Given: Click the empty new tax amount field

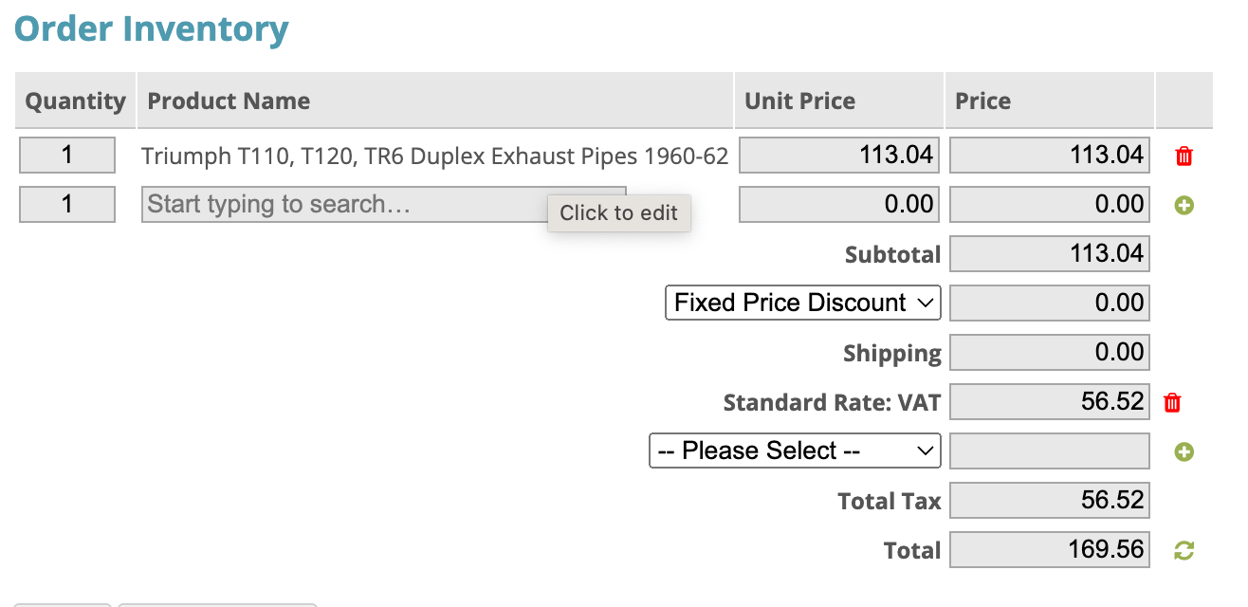Looking at the screenshot, I should (1049, 451).
